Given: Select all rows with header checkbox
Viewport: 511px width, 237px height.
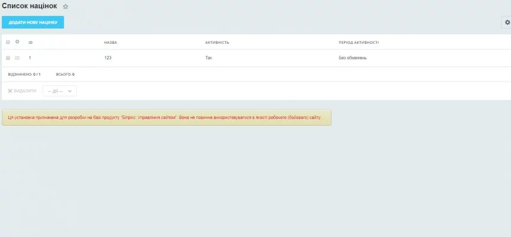Looking at the screenshot, I should [8, 42].
